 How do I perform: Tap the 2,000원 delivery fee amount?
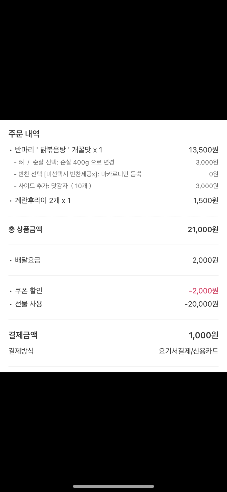click(x=205, y=260)
